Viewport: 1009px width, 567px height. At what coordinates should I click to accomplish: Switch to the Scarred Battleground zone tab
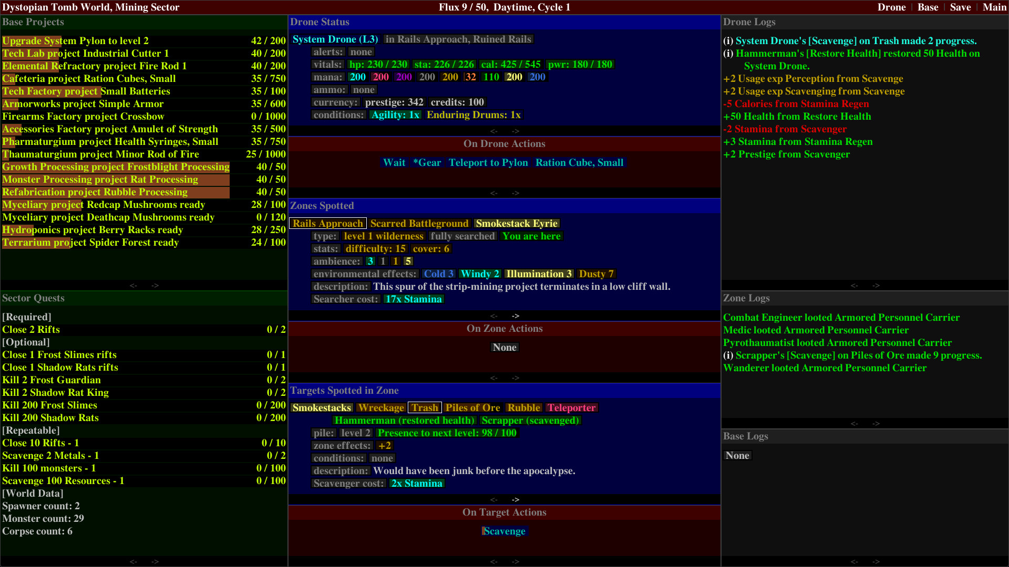419,223
